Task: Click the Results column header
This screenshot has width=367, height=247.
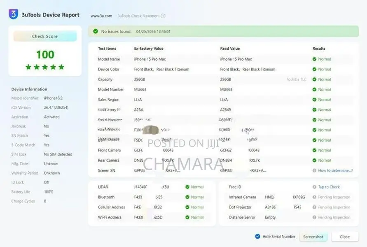Action: [x=319, y=49]
